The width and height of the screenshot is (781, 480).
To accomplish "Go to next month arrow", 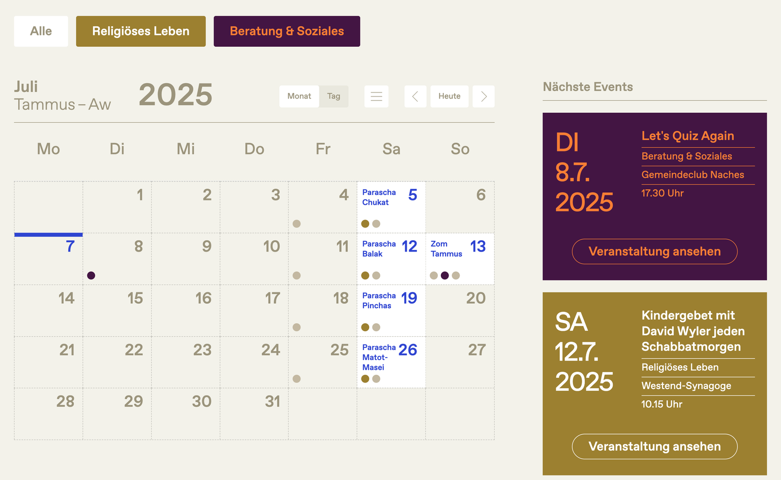I will [x=484, y=97].
